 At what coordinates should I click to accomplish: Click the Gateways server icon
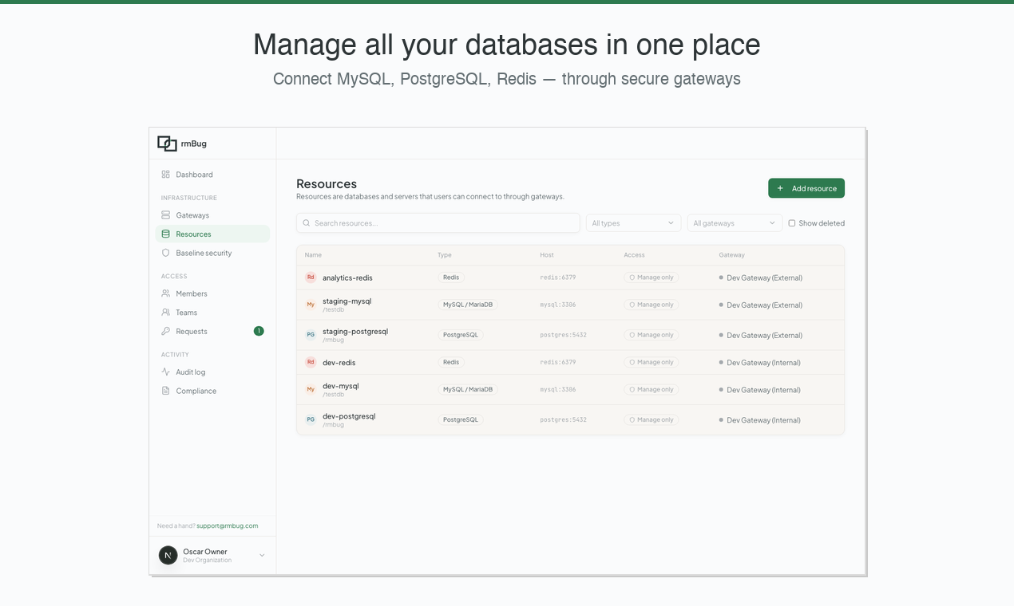[165, 215]
